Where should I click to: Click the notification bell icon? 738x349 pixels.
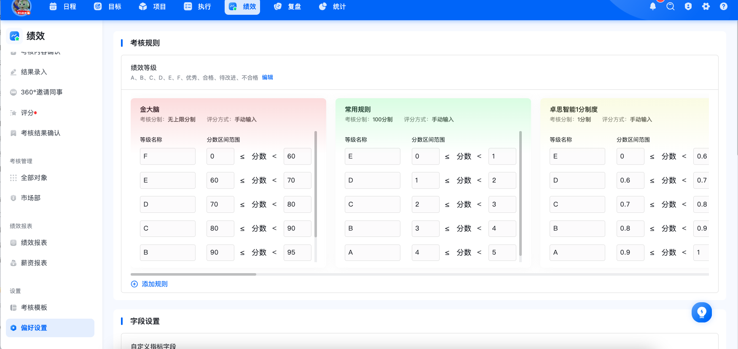652,6
